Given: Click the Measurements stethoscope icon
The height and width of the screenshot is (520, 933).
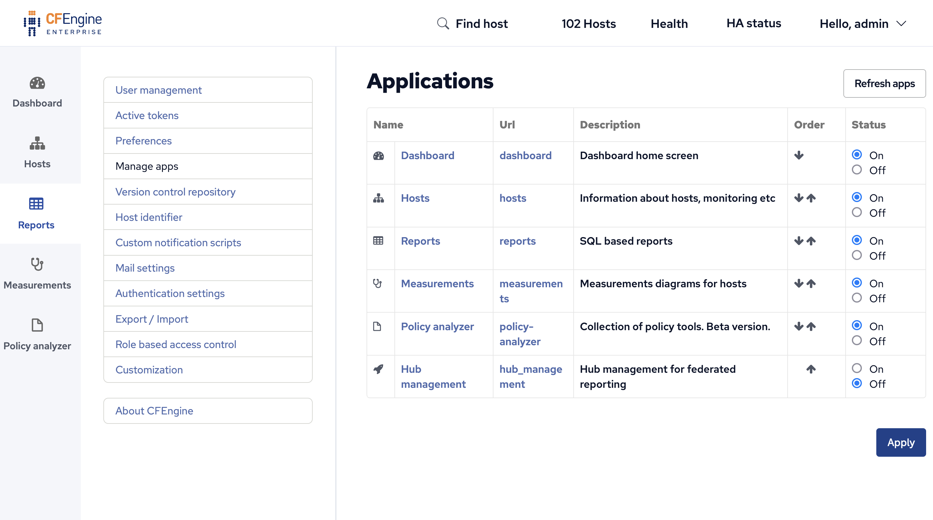Looking at the screenshot, I should point(38,265).
